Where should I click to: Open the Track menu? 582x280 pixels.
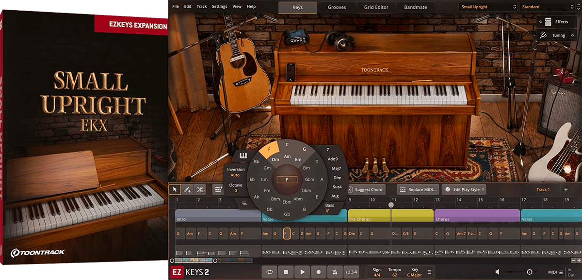(202, 7)
